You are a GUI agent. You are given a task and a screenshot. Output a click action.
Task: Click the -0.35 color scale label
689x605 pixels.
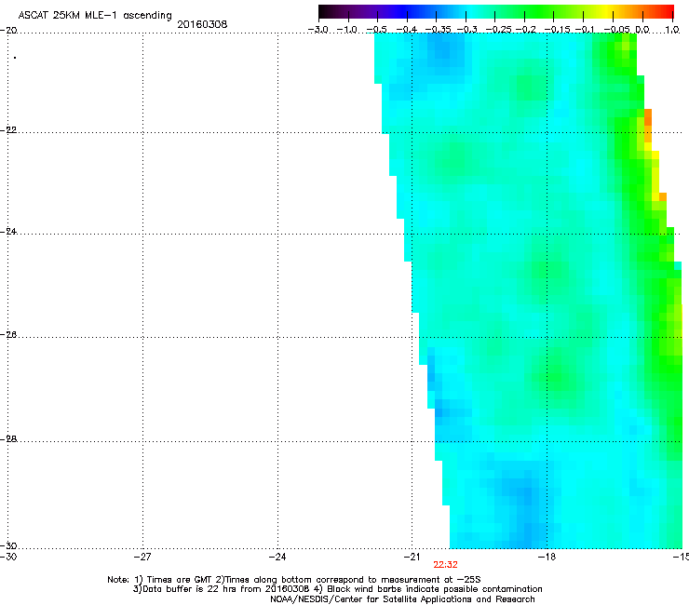439,30
